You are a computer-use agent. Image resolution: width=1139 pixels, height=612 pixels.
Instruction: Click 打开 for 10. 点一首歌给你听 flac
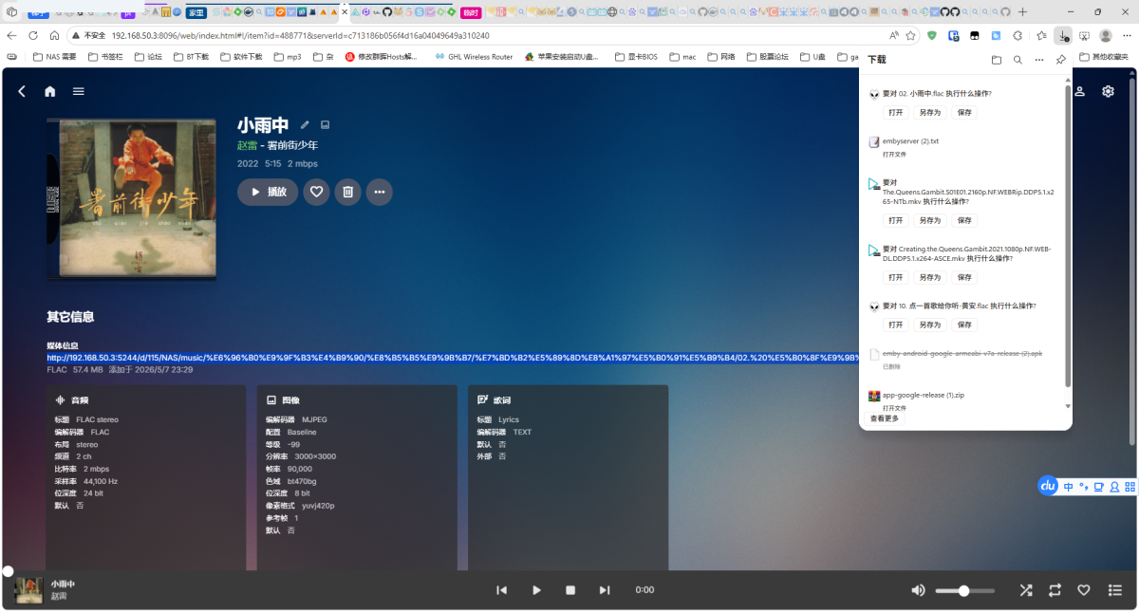click(x=896, y=325)
